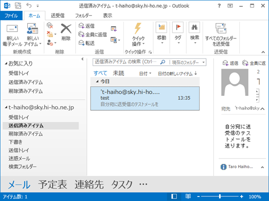
Task: Click the search magnifier icon
Action: [x=163, y=62]
